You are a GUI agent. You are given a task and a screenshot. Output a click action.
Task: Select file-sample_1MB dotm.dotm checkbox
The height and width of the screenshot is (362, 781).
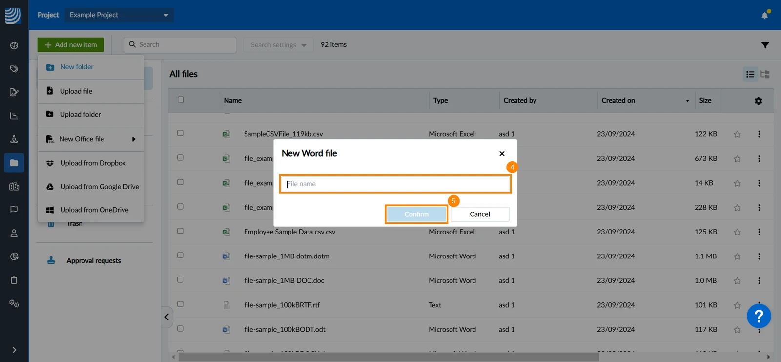(x=180, y=255)
